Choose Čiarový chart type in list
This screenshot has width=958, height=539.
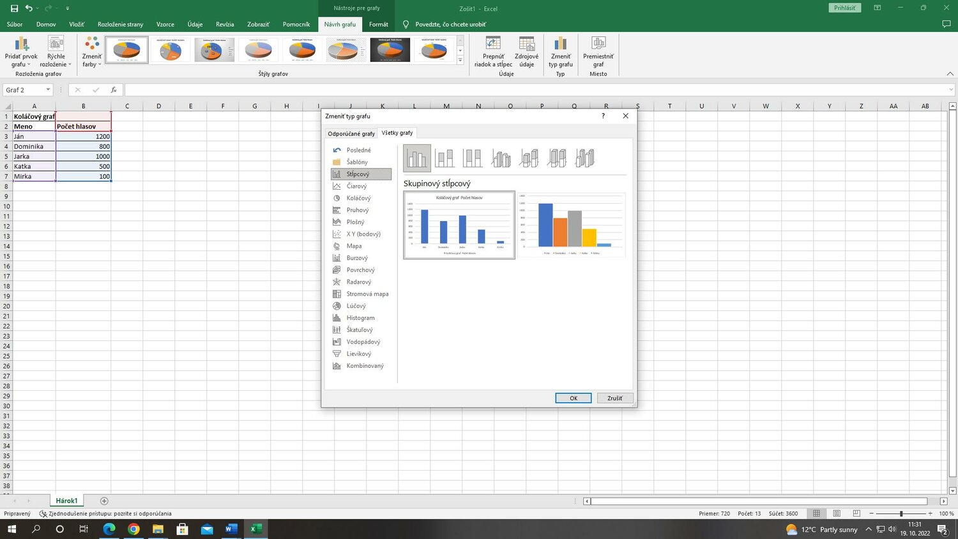click(361, 186)
